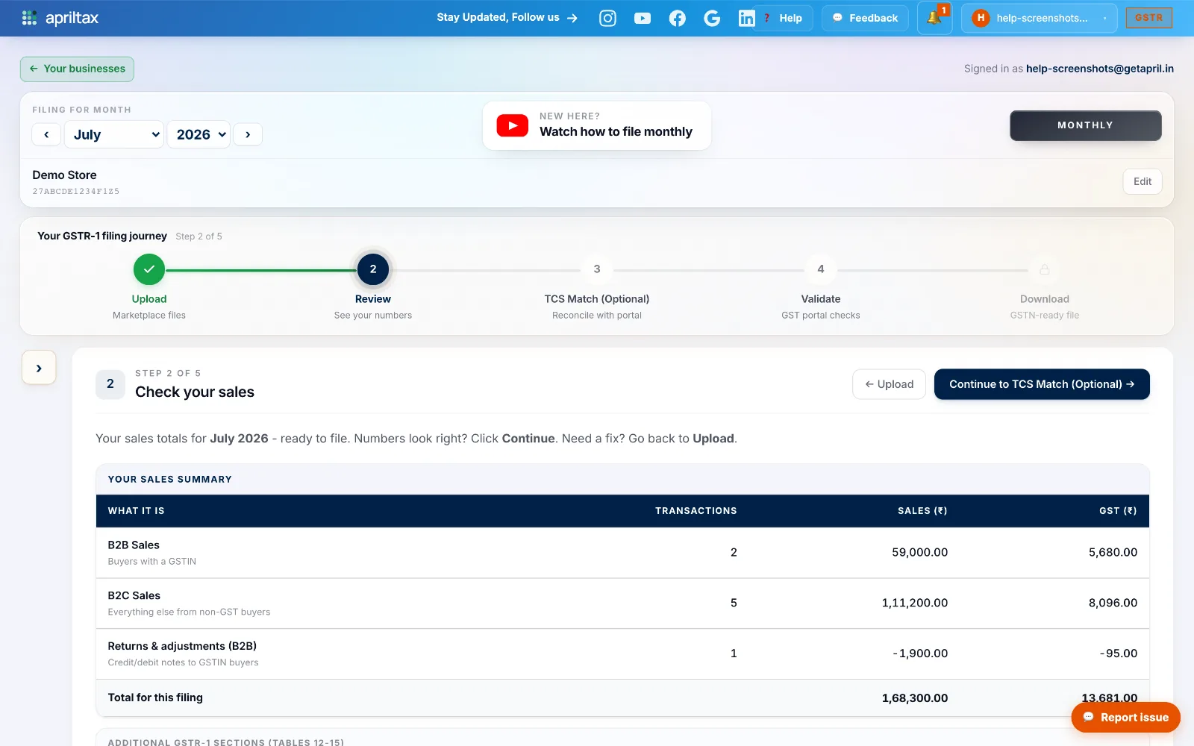Click Continue to TCS Match (Optional)
Image resolution: width=1194 pixels, height=746 pixels.
click(1042, 384)
